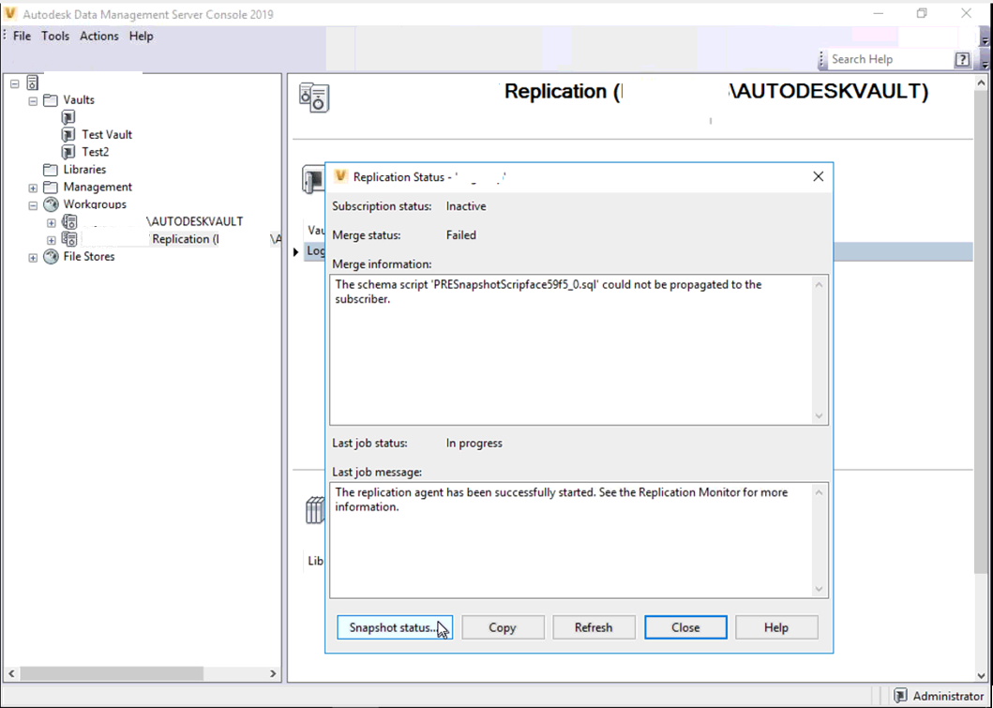Click the Vault logo in the Replication Status title bar
This screenshot has height=708, width=993.
[339, 176]
